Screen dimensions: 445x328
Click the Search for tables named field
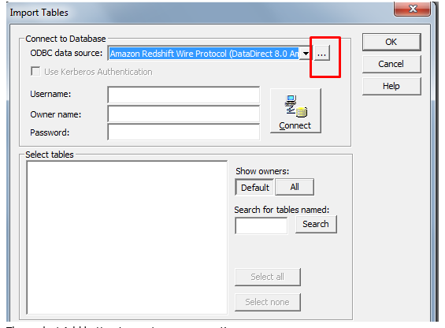point(261,225)
